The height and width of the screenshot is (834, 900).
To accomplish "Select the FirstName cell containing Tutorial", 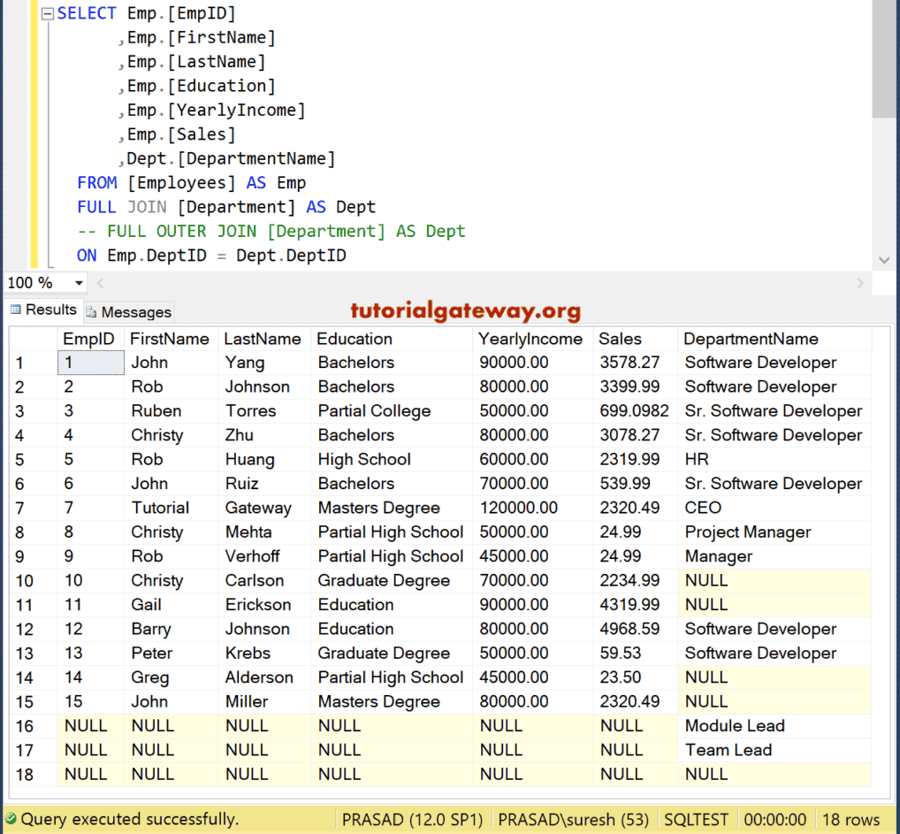I will click(160, 509).
